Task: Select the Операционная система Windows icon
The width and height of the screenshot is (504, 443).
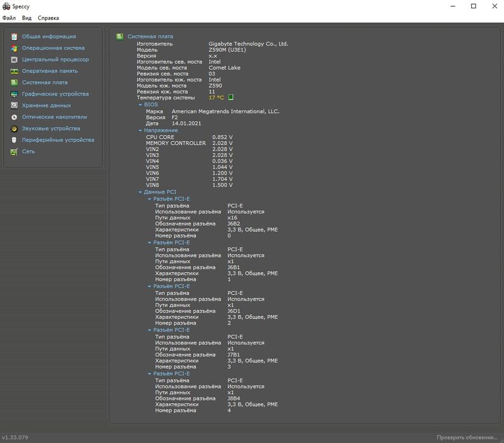Action: [14, 48]
